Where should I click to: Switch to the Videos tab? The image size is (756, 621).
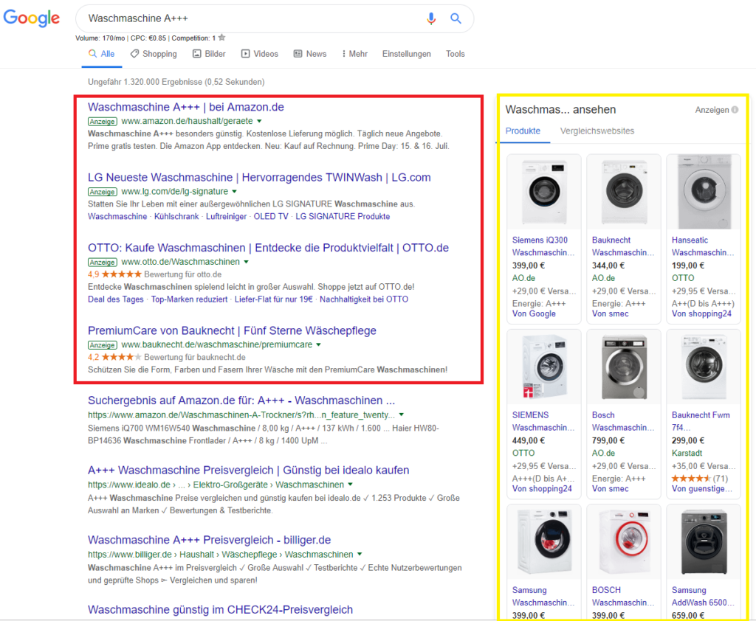(260, 54)
